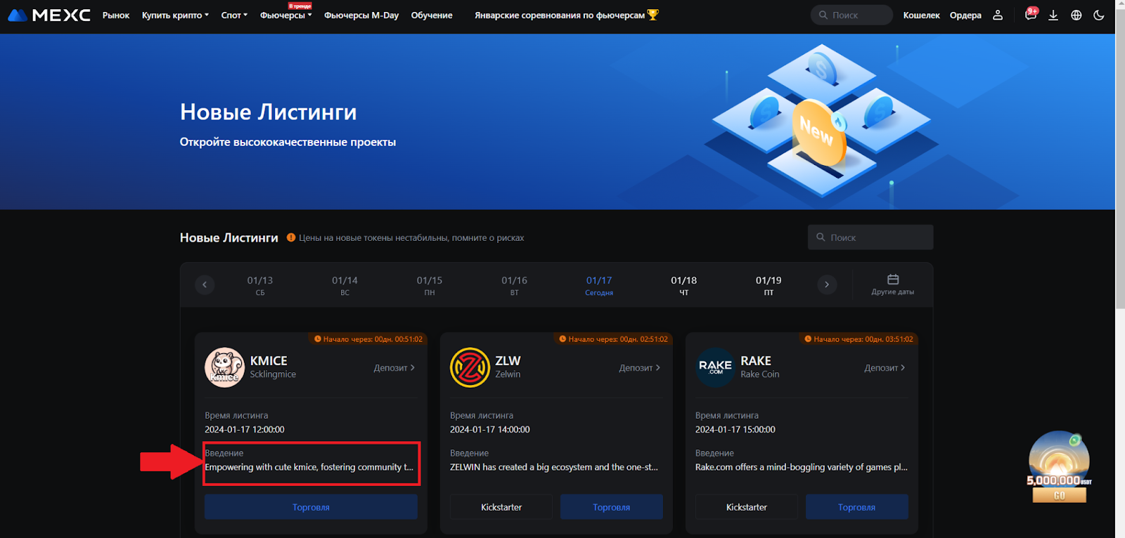The image size is (1125, 538).
Task: Open the 5,000,000 USDT GO promo
Action: pyautogui.click(x=1059, y=467)
